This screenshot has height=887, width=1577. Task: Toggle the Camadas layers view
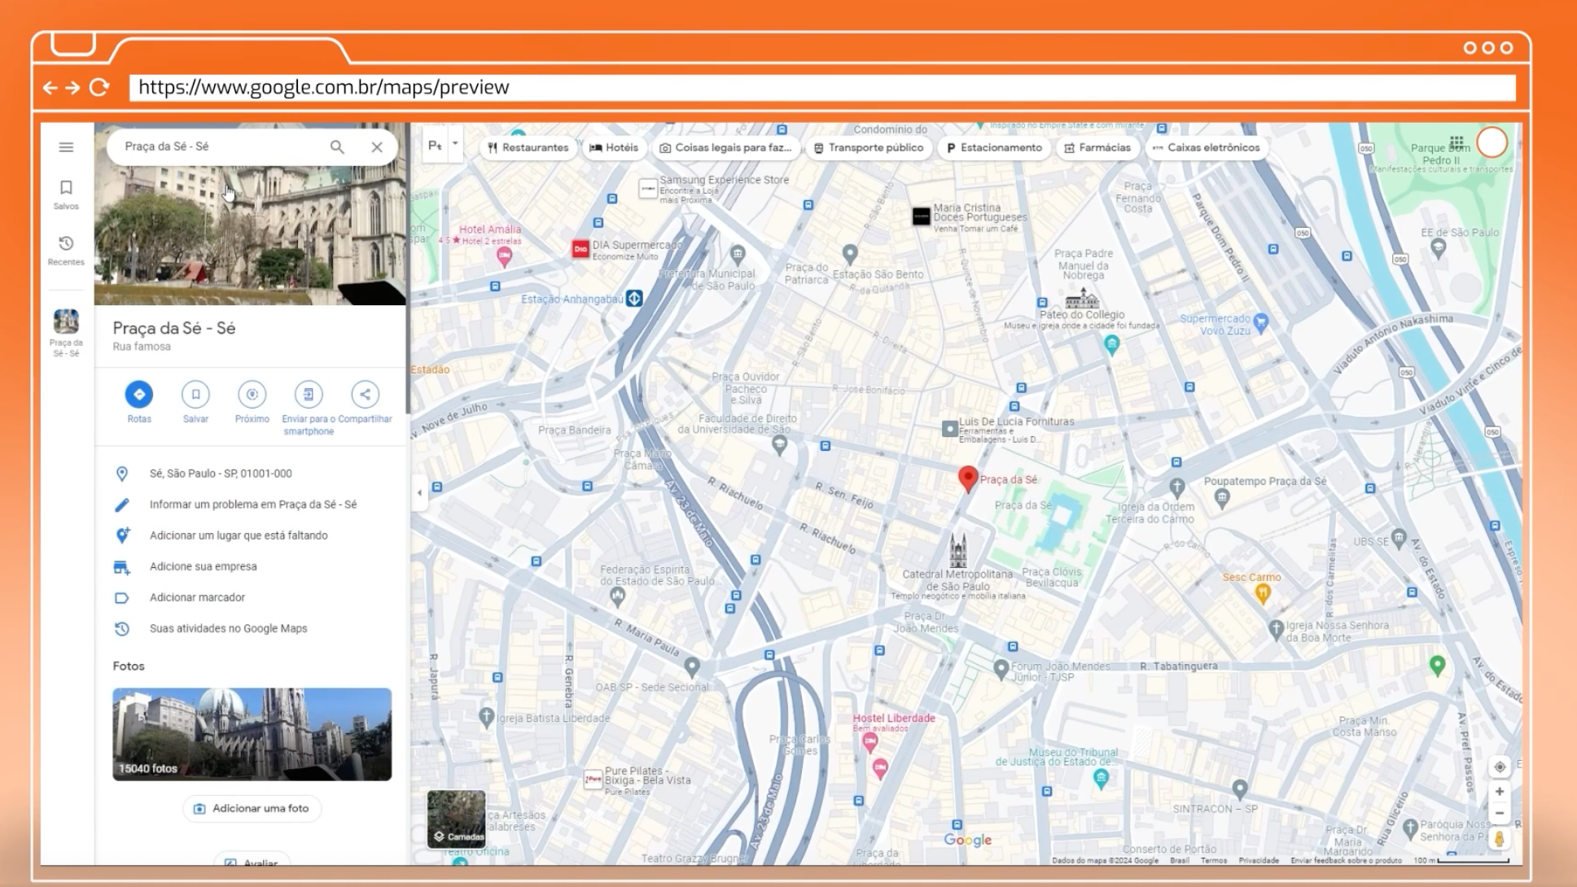(457, 819)
